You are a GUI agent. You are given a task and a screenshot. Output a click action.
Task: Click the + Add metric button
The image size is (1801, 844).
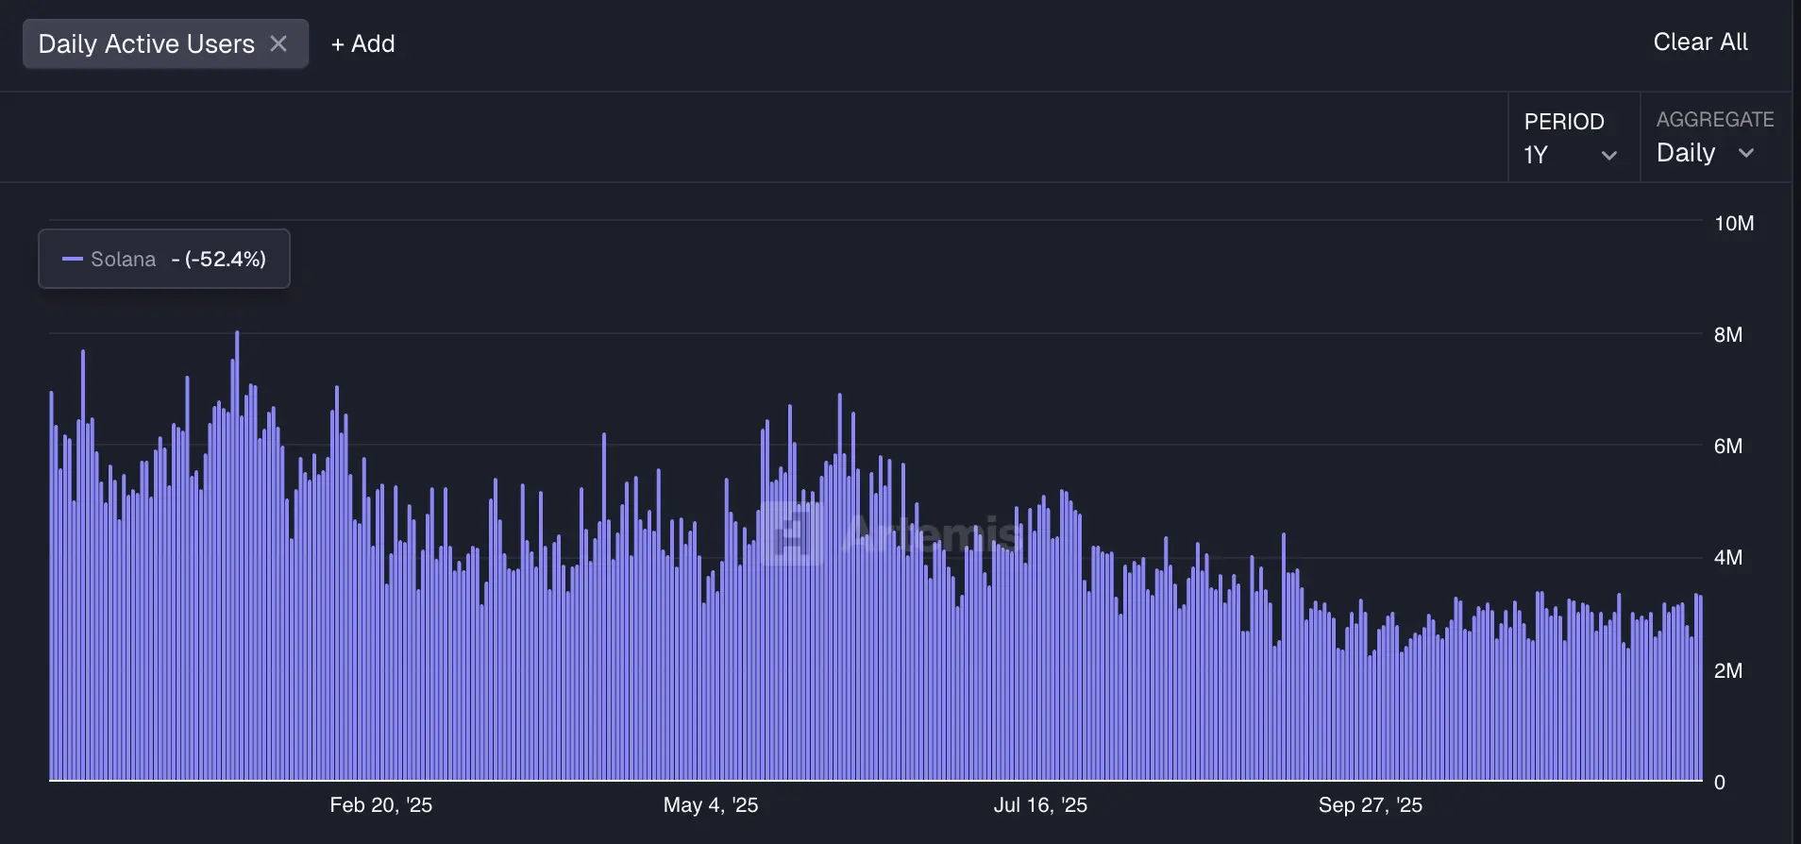(x=362, y=43)
